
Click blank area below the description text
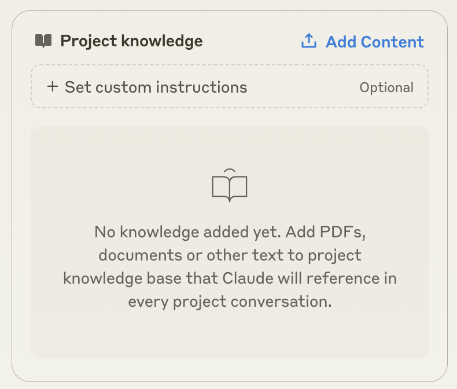(x=230, y=335)
